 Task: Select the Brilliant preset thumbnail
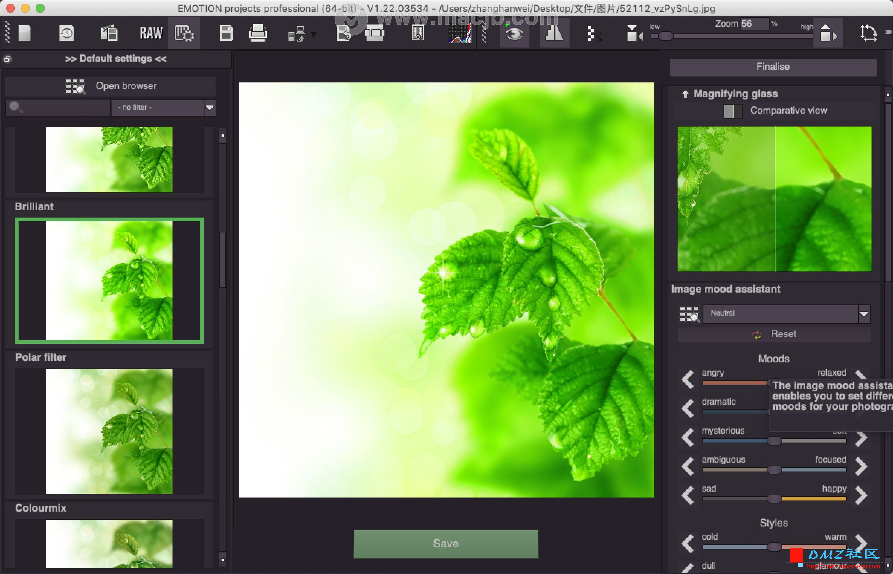point(109,280)
